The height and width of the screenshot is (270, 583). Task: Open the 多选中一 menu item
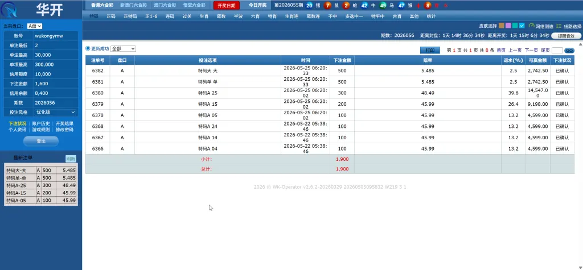(x=354, y=16)
